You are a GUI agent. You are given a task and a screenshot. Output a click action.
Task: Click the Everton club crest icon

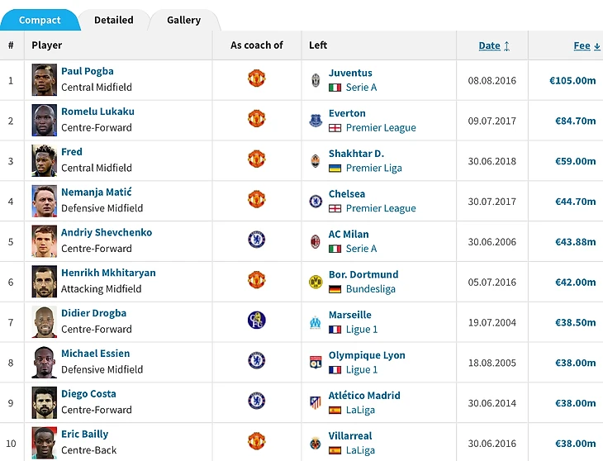click(x=316, y=121)
